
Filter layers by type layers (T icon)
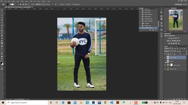(180, 49)
